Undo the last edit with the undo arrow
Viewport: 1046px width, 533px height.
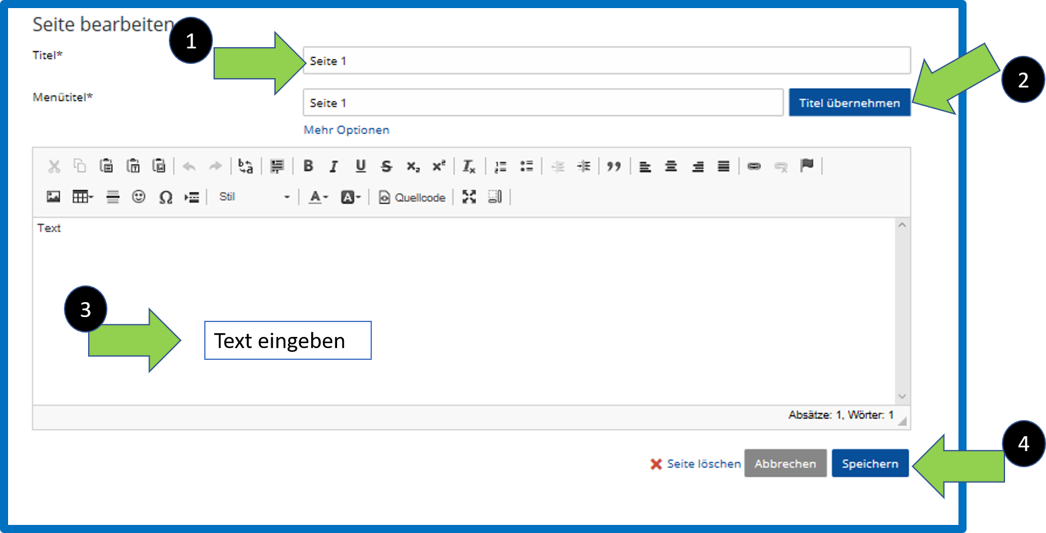click(x=189, y=166)
